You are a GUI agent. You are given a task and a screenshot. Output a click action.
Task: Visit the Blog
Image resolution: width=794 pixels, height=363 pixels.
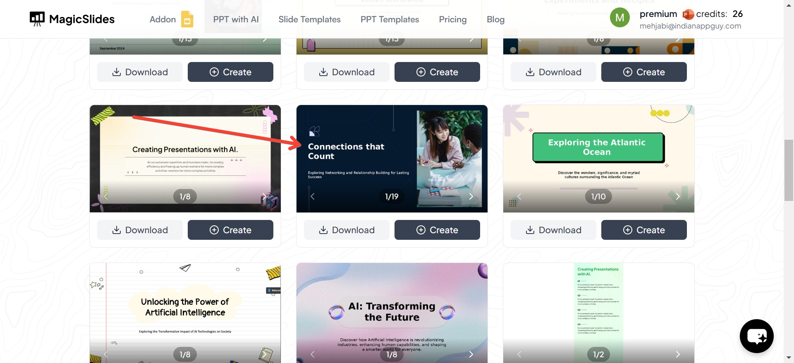point(495,19)
